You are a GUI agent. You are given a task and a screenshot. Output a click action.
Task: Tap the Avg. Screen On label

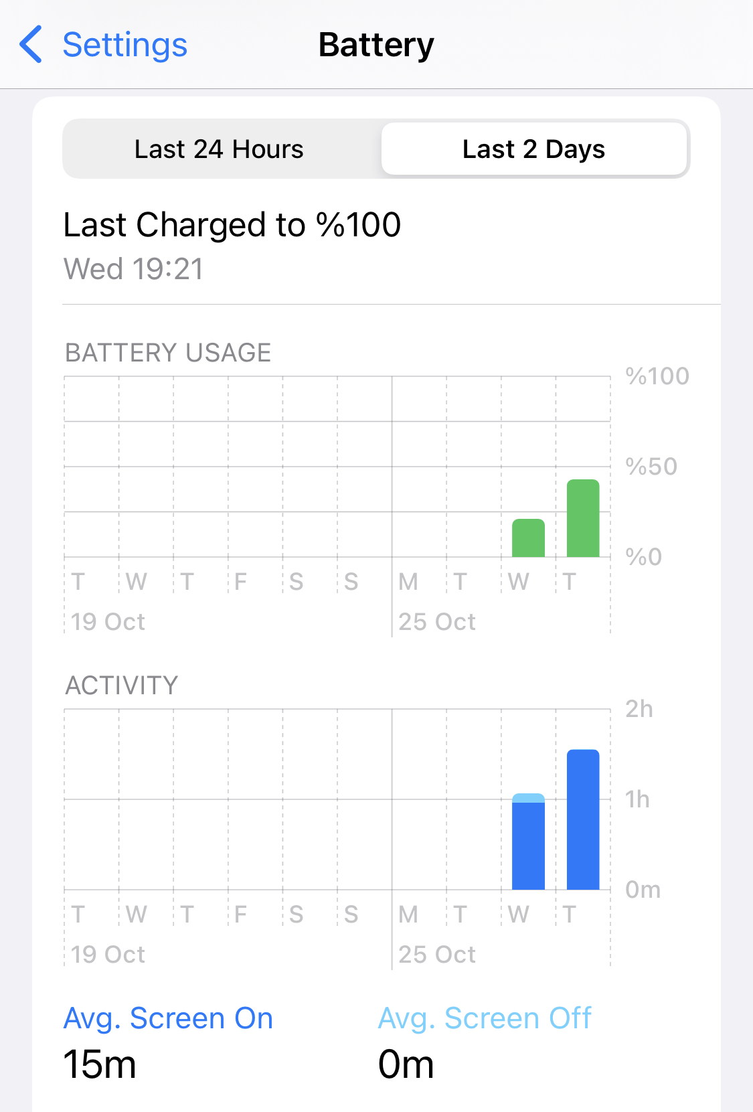point(168,1018)
